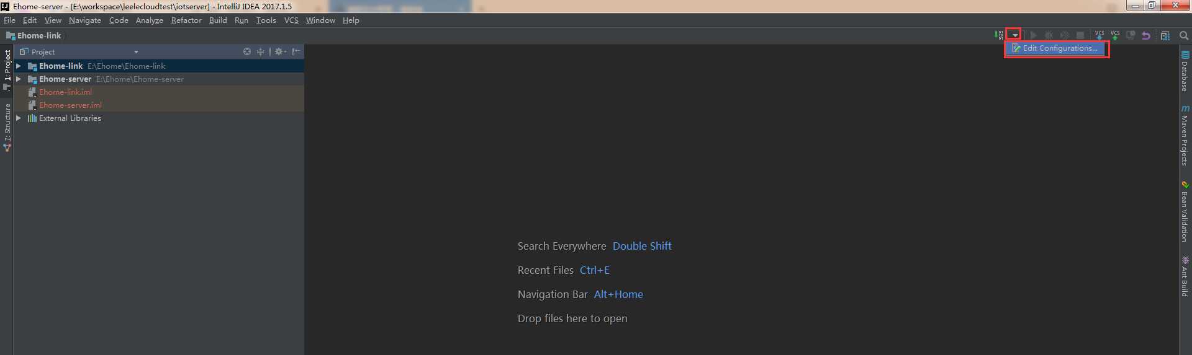Click the Search Everywhere magnifier icon
Screen dimensions: 1192x355
coord(1184,35)
